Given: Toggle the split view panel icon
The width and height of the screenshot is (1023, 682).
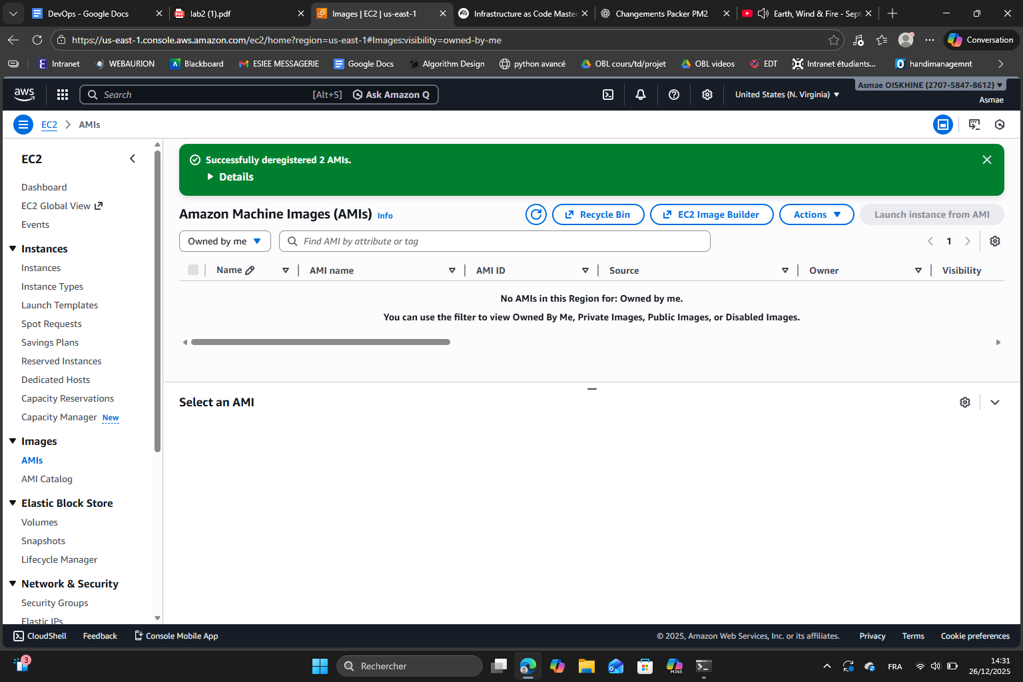Looking at the screenshot, I should tap(943, 124).
